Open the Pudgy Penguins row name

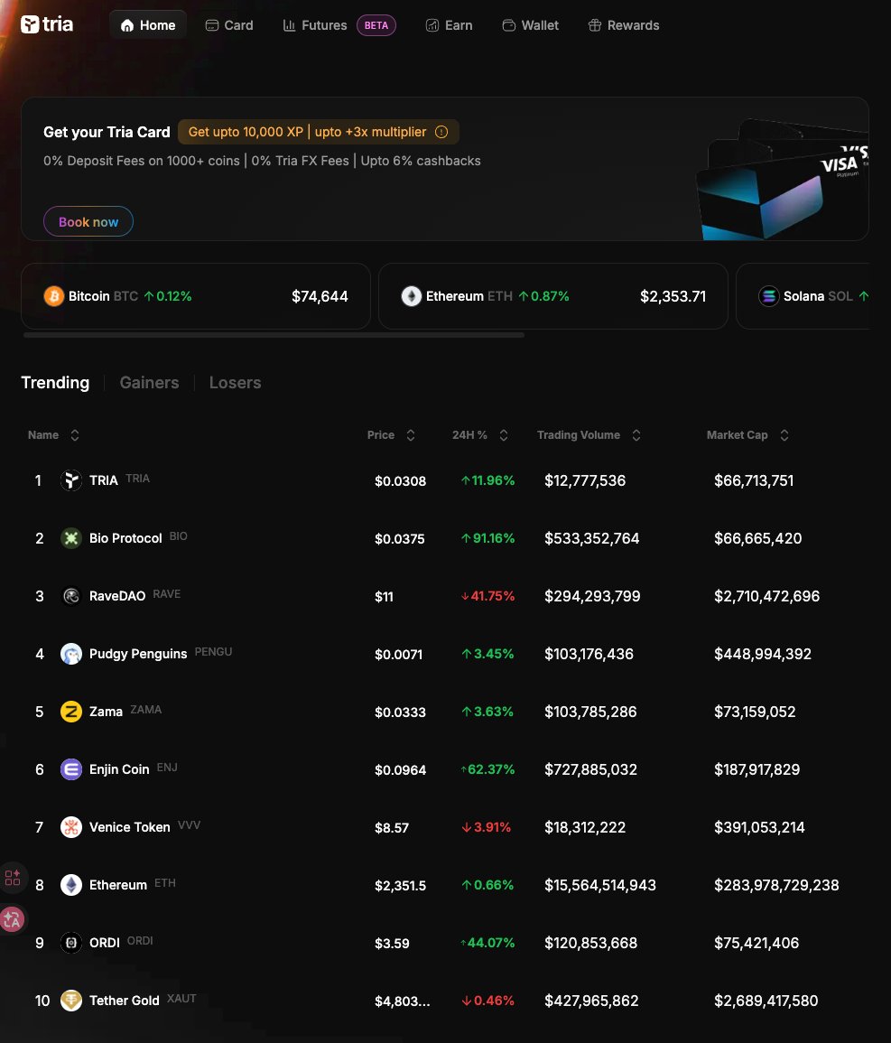click(x=138, y=654)
